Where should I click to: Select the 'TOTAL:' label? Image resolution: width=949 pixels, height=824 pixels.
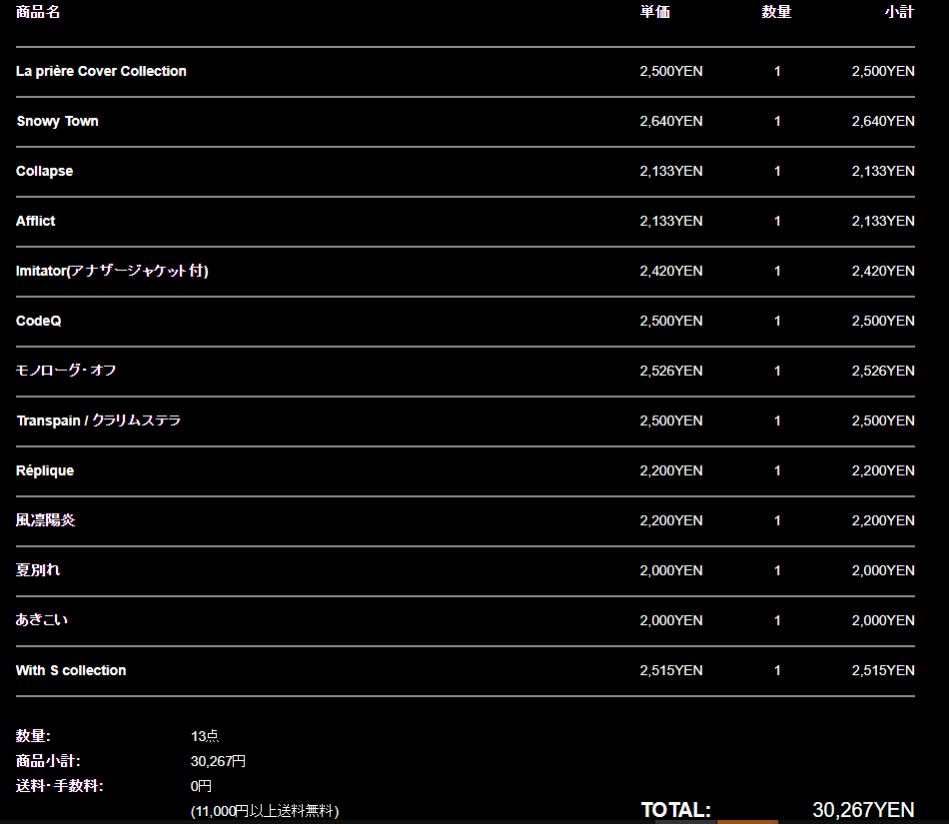coord(676,810)
